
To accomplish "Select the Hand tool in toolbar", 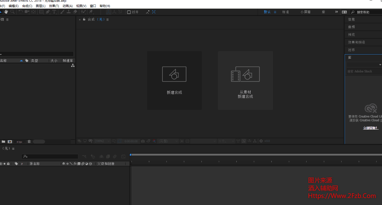I will coord(6,12).
